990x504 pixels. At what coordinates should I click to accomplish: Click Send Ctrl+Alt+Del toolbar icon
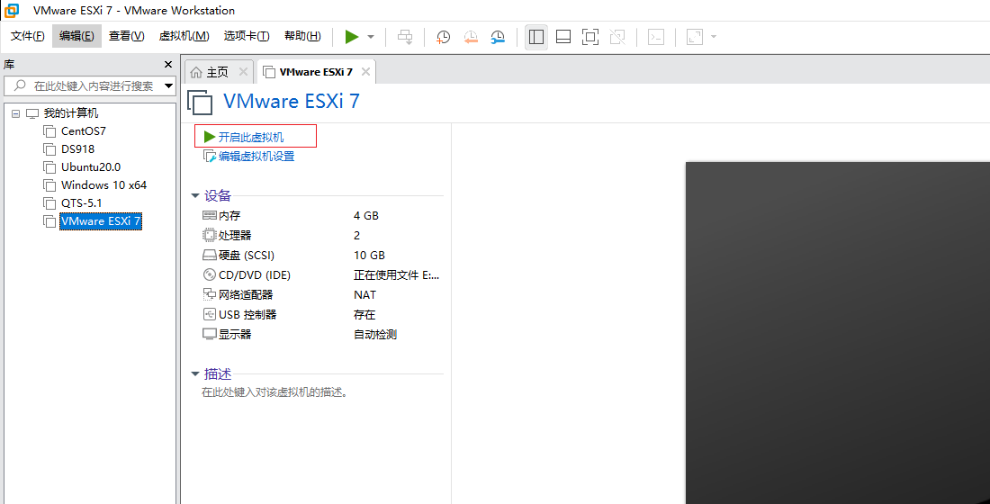pos(405,37)
